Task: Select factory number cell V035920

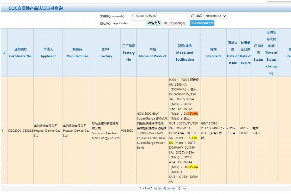Action: pyautogui.click(x=129, y=131)
